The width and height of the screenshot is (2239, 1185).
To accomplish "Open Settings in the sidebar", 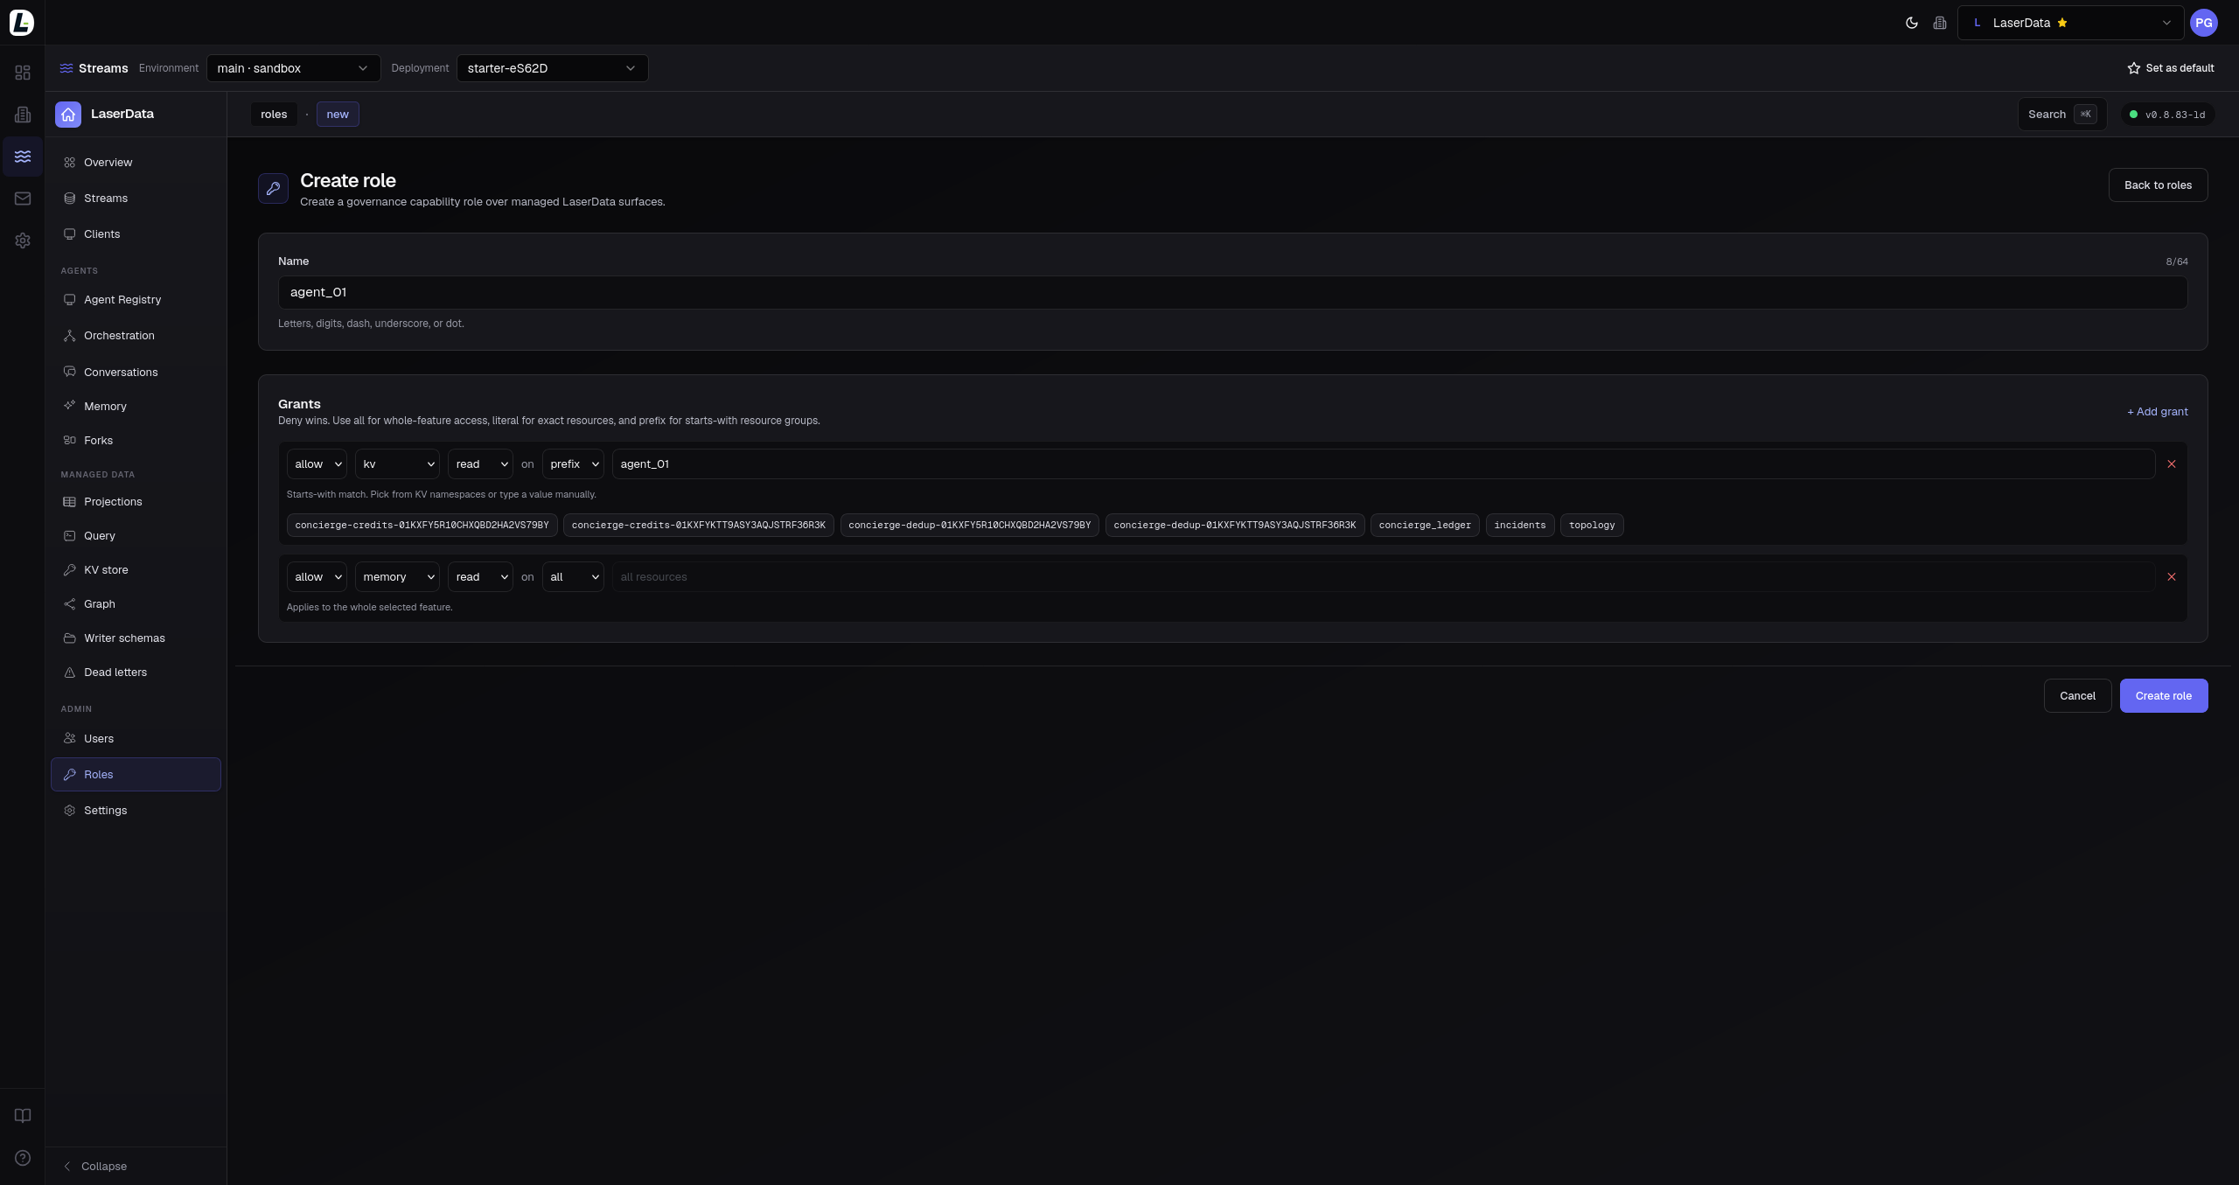I will click(x=136, y=811).
